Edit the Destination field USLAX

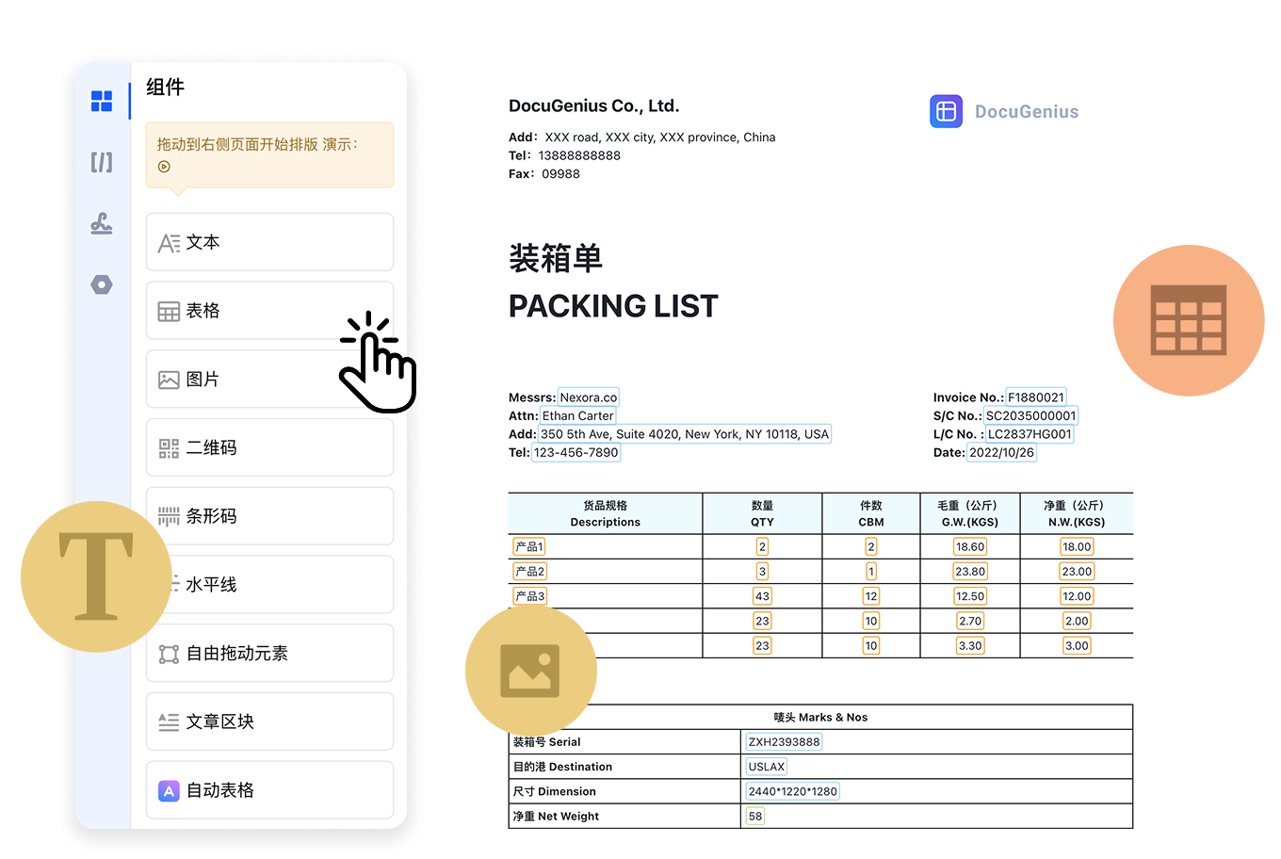point(767,767)
